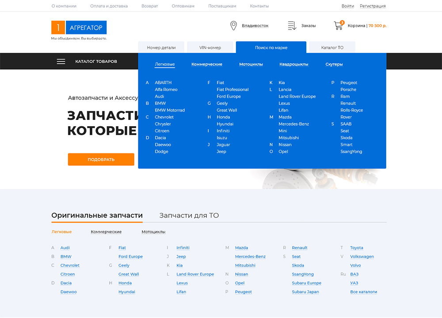
Task: Open Volvo in the lower catalog list
Action: pos(355,266)
